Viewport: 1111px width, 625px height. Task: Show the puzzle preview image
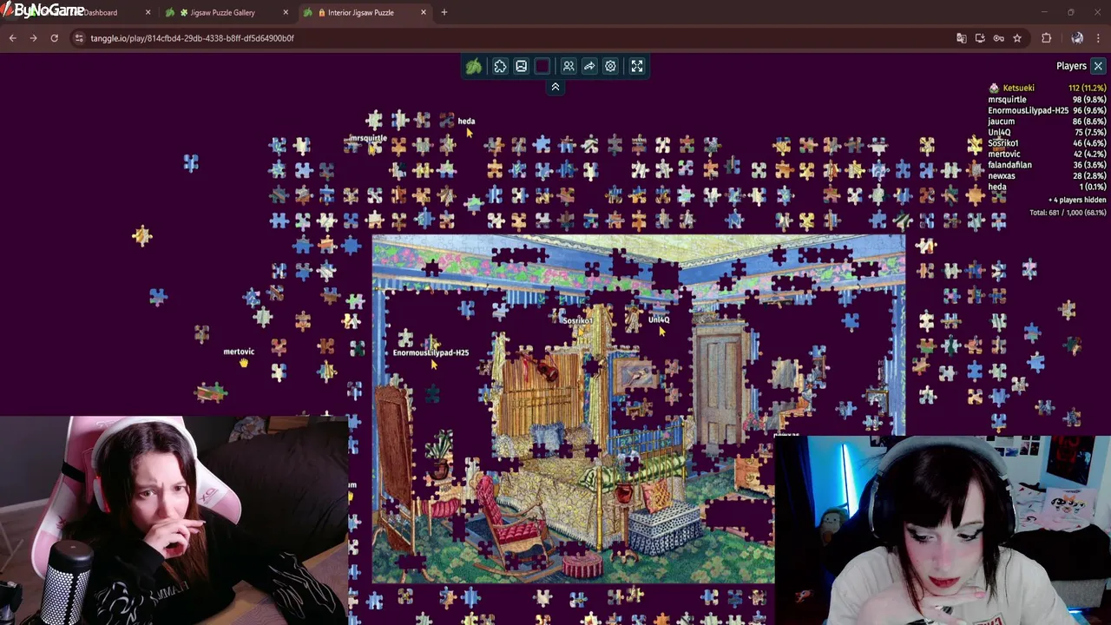tap(521, 66)
